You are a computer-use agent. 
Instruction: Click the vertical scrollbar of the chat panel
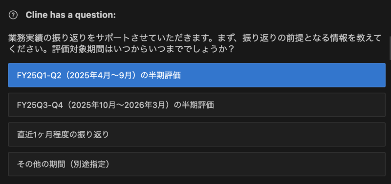[390, 48]
